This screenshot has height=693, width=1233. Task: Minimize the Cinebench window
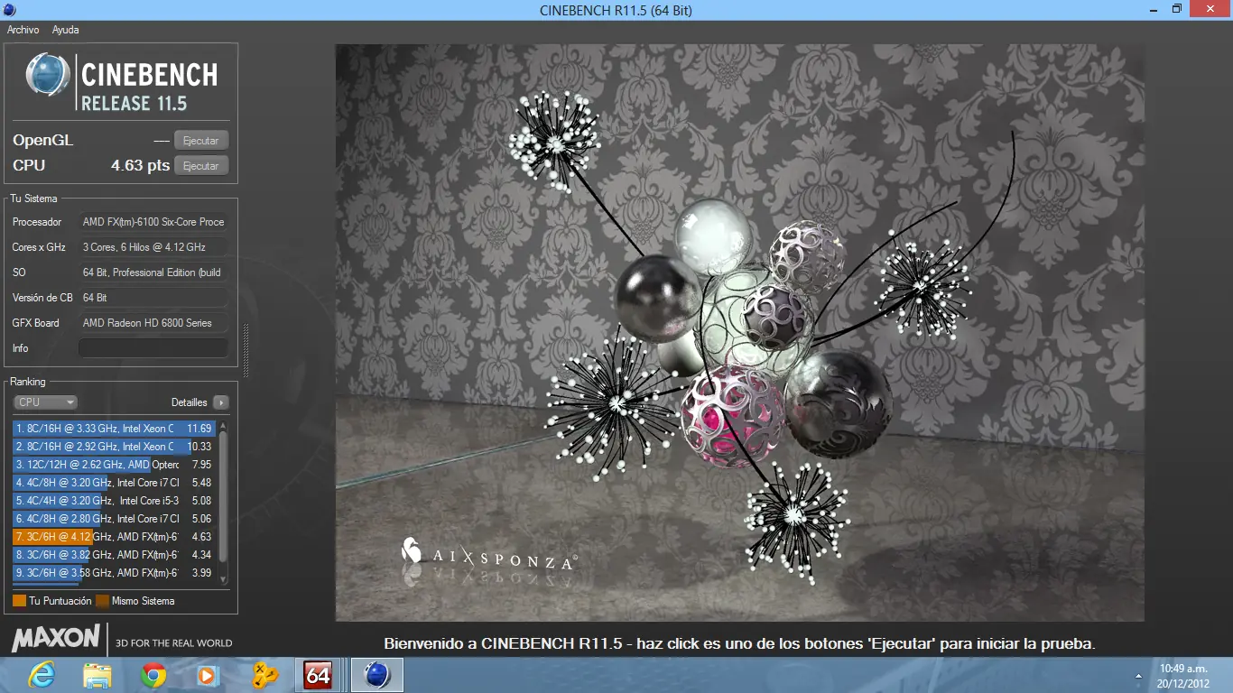[x=1152, y=10]
